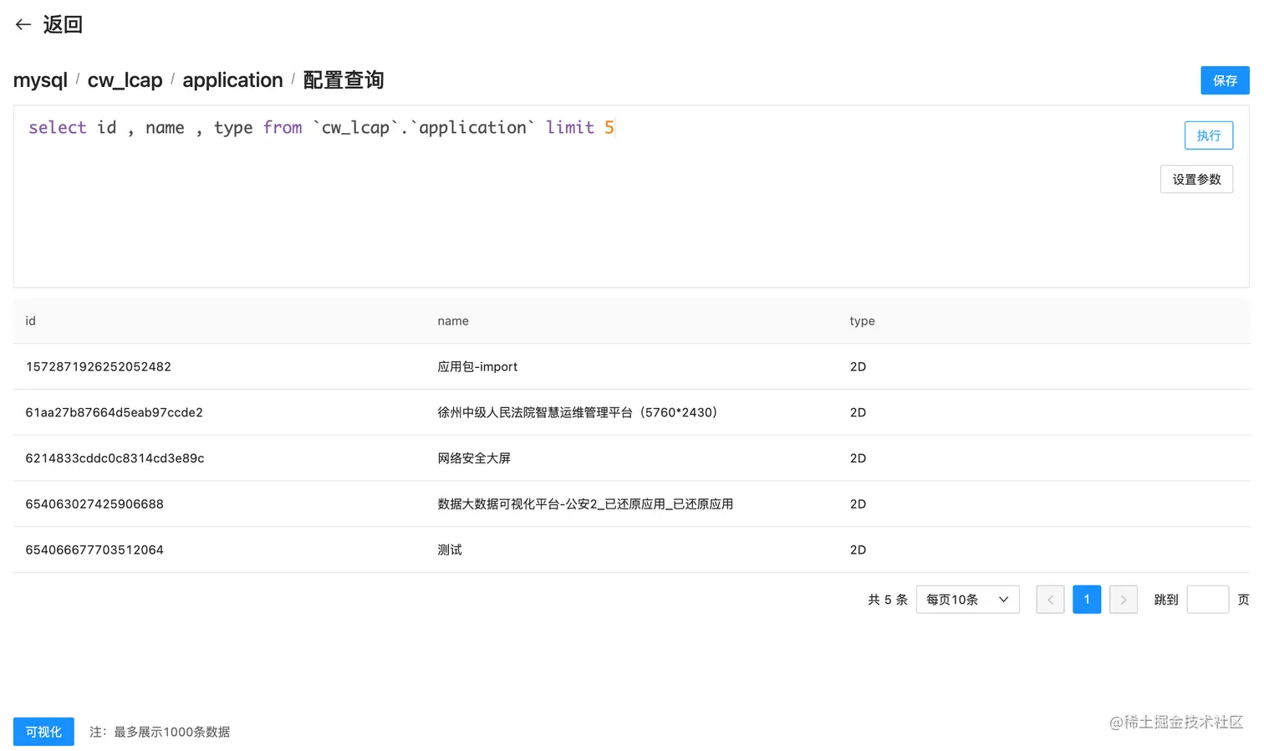Click the 共 5 条 total count text
This screenshot has height=751, width=1264.
coord(887,600)
